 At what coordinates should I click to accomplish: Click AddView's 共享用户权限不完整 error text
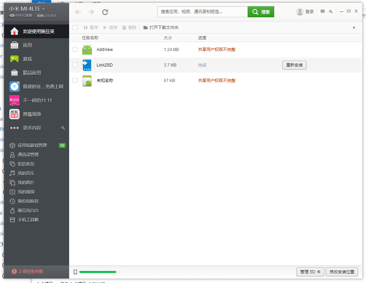217,50
